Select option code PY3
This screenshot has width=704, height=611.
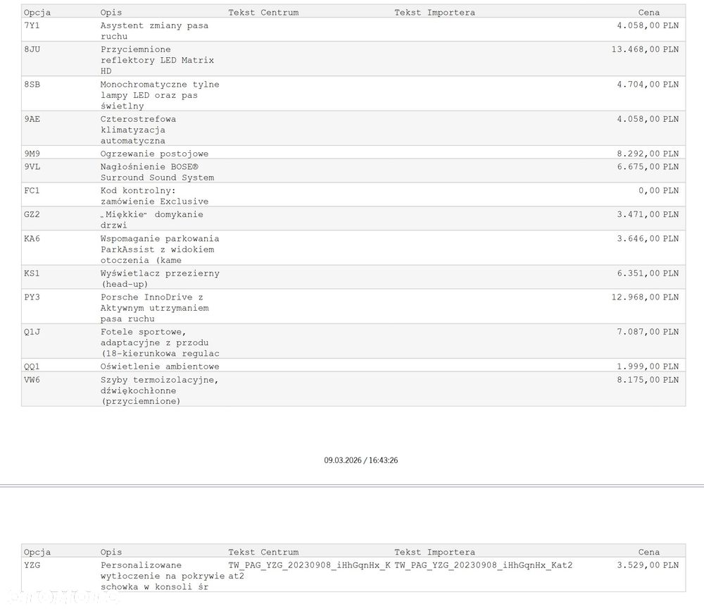tap(32, 297)
